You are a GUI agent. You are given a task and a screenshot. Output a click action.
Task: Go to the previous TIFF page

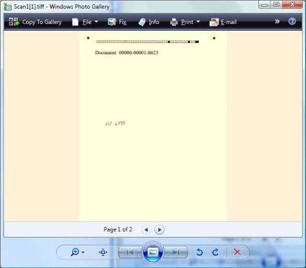tap(146, 229)
